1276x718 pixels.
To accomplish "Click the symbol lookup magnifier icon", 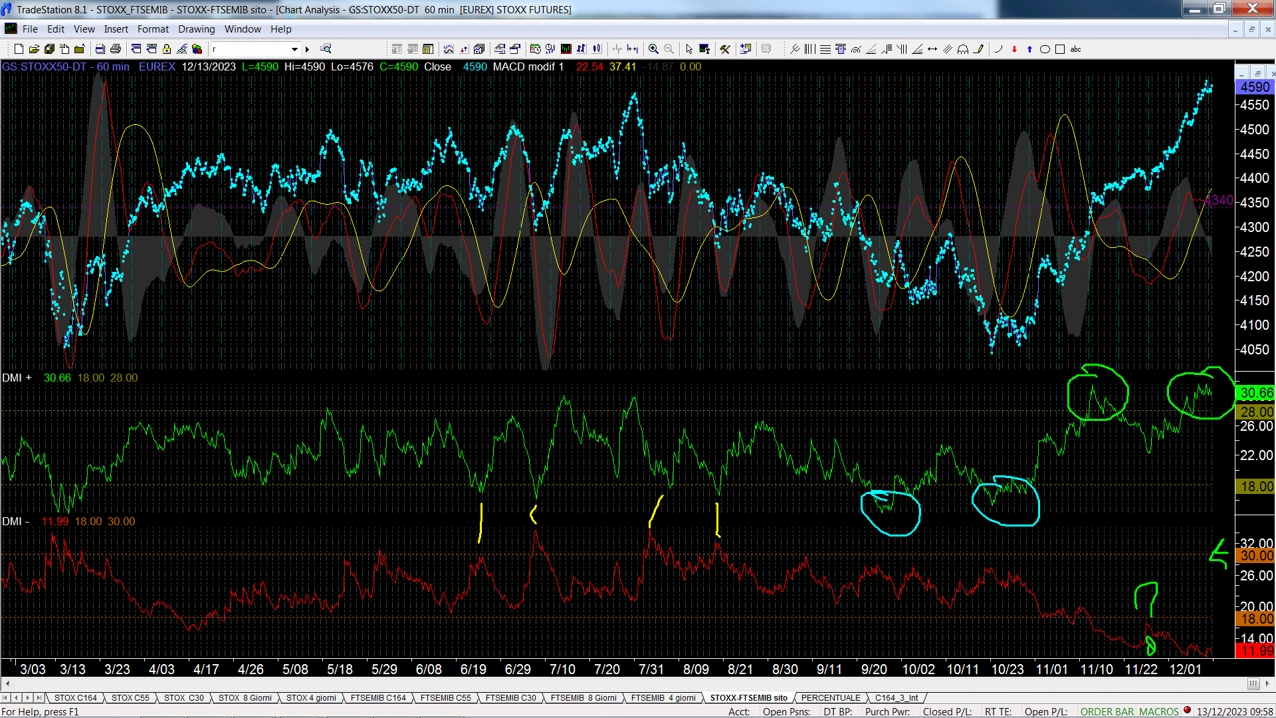I will pos(326,49).
